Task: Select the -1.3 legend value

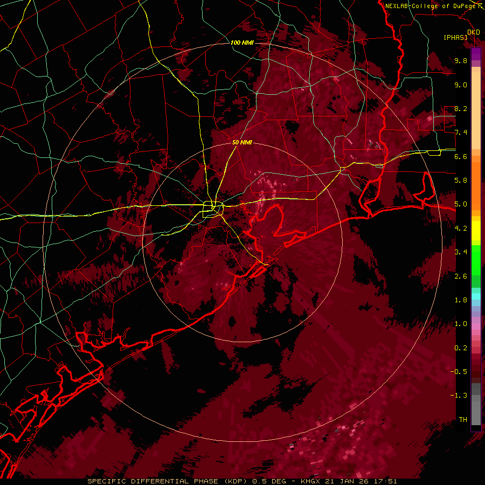Action: tap(459, 396)
